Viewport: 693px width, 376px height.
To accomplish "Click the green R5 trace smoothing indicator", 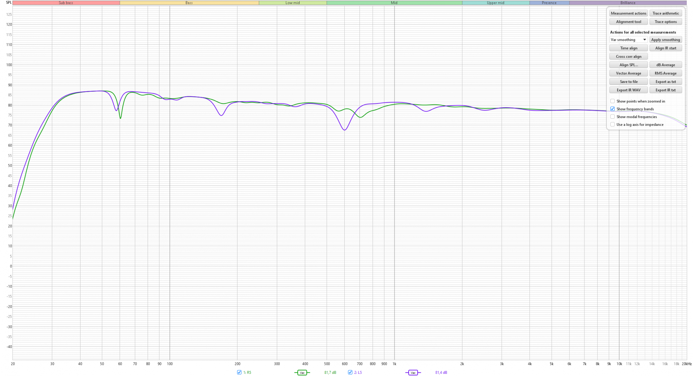I will 302,372.
